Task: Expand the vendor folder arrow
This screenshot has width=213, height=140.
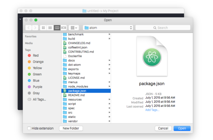Action: click(x=109, y=121)
